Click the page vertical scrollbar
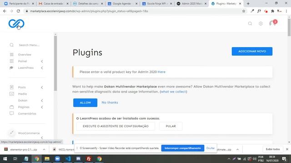 pyautogui.click(x=289, y=27)
